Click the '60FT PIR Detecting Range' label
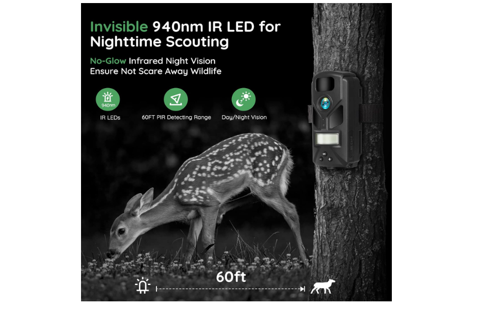 pos(176,117)
